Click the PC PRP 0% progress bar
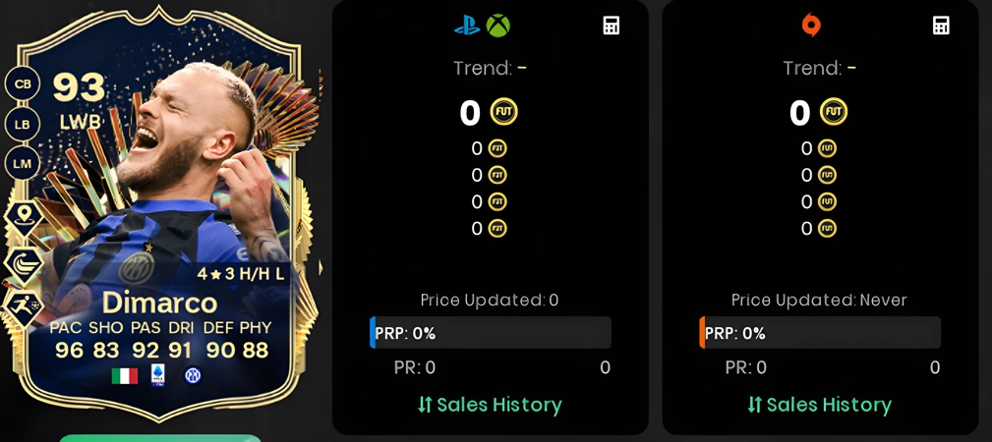This screenshot has height=442, width=992. pos(820,333)
